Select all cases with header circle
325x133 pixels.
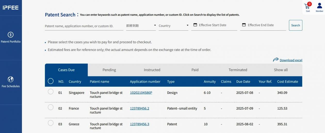(51, 81)
